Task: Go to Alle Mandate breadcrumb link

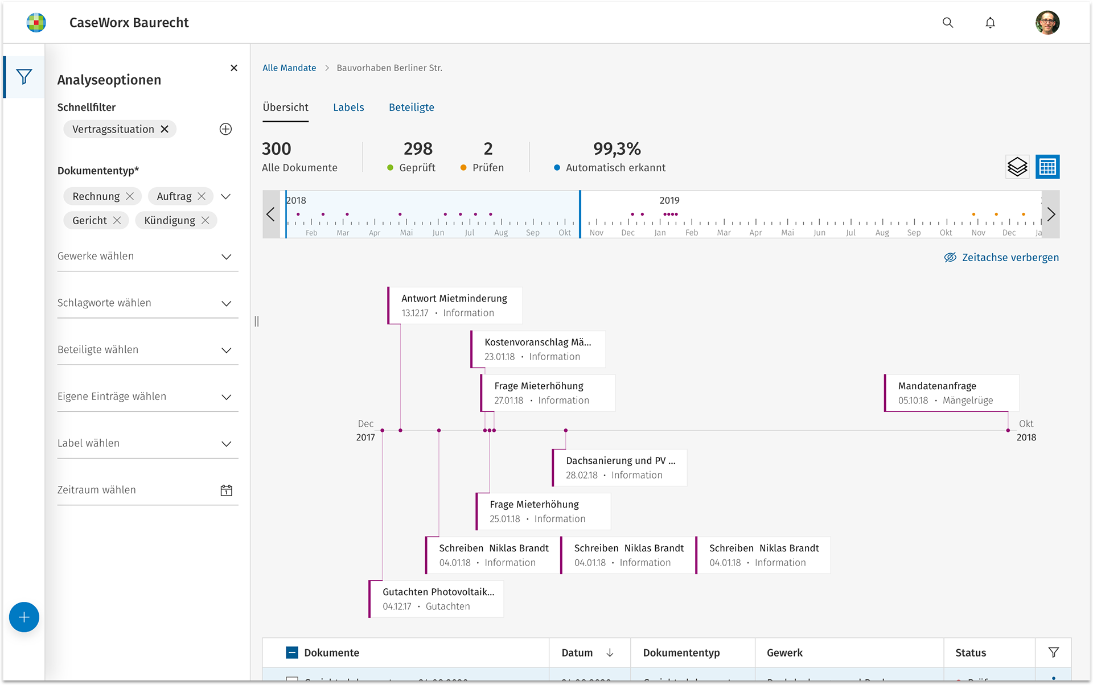Action: point(289,68)
